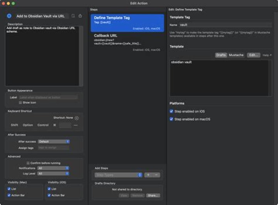Click the blue action icon beside the title
This screenshot has height=205, width=278.
click(x=9, y=16)
